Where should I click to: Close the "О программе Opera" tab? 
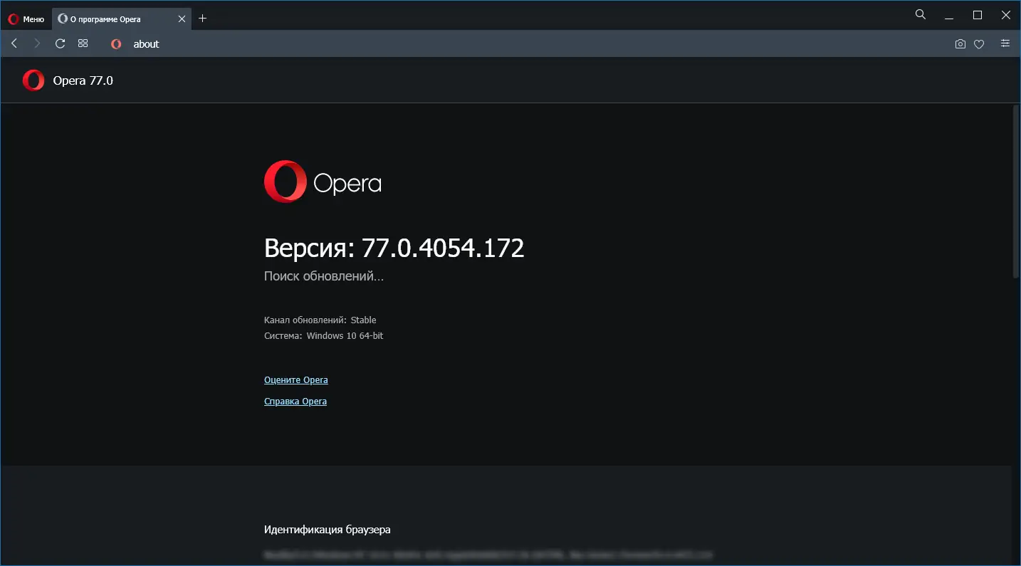182,19
